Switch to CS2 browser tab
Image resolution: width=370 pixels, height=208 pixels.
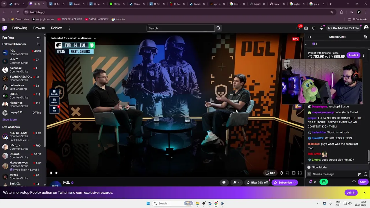tap(237, 4)
